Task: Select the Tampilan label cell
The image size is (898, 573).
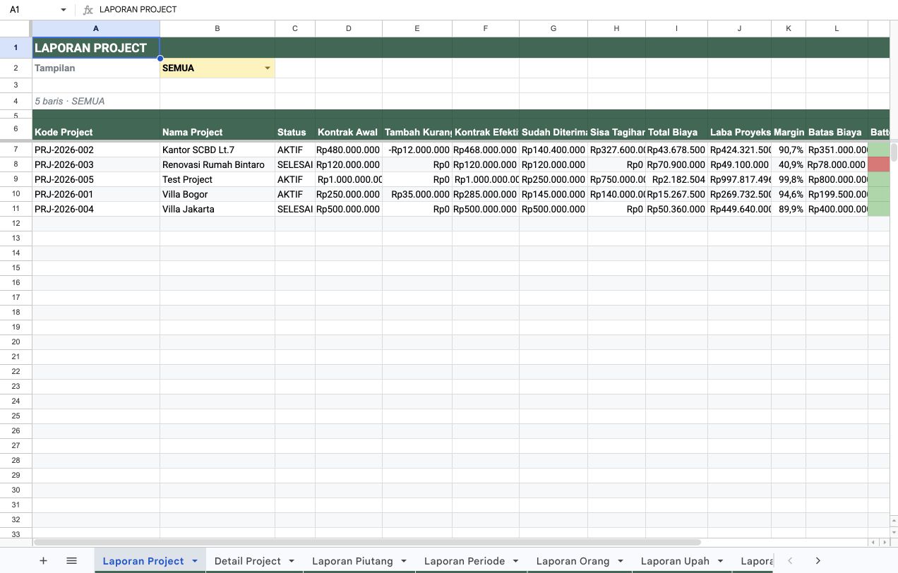Action: [x=96, y=68]
